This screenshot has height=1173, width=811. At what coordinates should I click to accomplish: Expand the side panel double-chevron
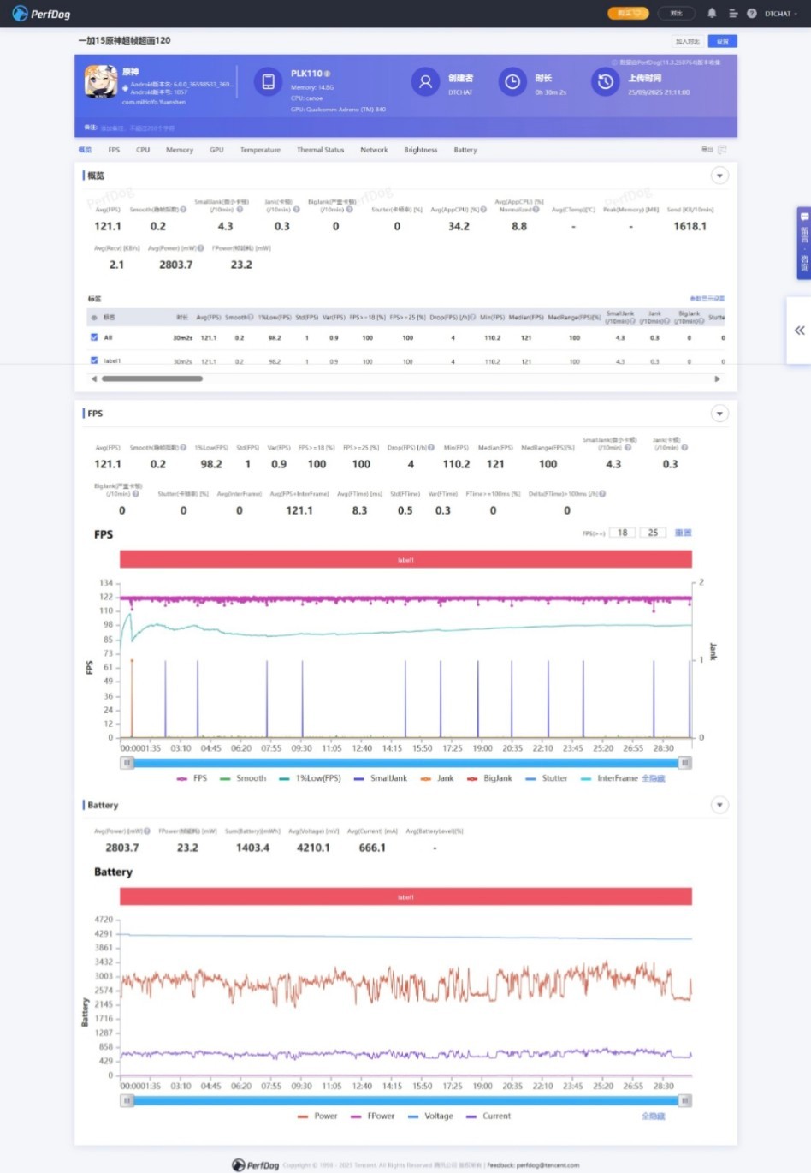[799, 330]
